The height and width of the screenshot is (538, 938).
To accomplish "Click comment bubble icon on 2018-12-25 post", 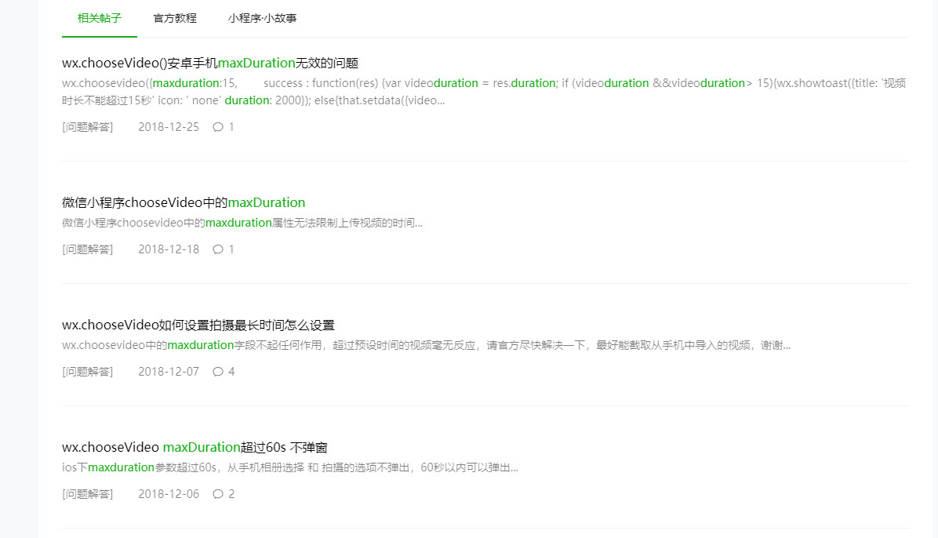I will coord(218,127).
